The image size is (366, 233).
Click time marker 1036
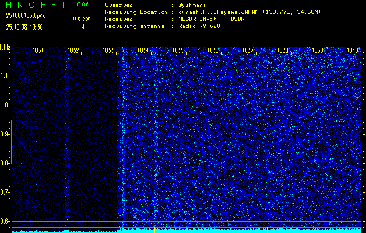[213, 50]
